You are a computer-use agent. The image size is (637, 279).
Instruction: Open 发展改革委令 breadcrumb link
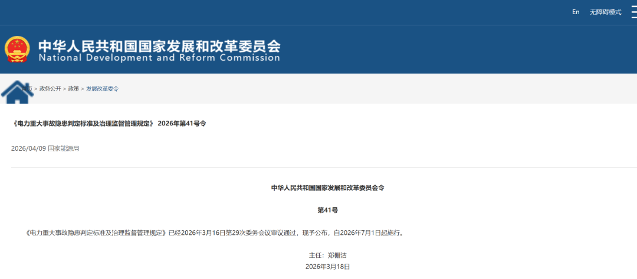[103, 88]
